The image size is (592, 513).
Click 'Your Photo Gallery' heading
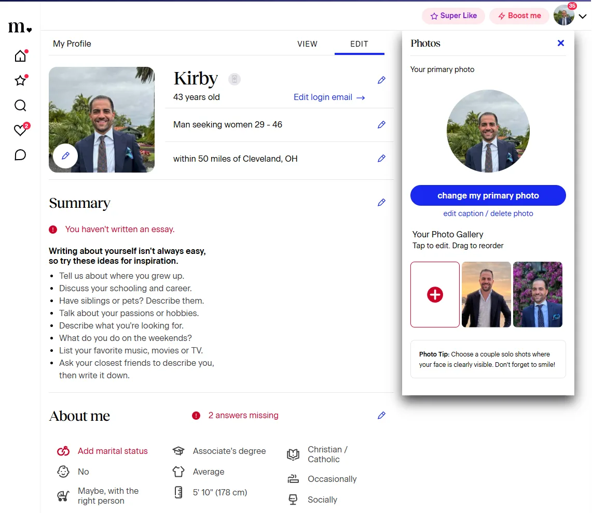(447, 234)
